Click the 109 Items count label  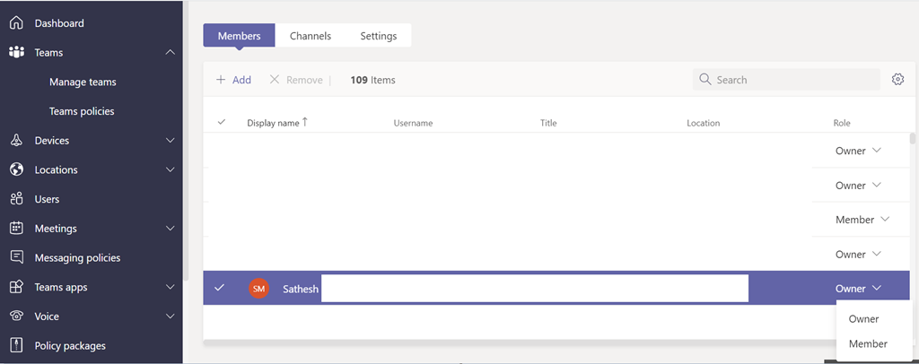[372, 80]
